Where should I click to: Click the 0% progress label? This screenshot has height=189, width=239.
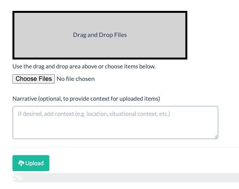coord(17,178)
